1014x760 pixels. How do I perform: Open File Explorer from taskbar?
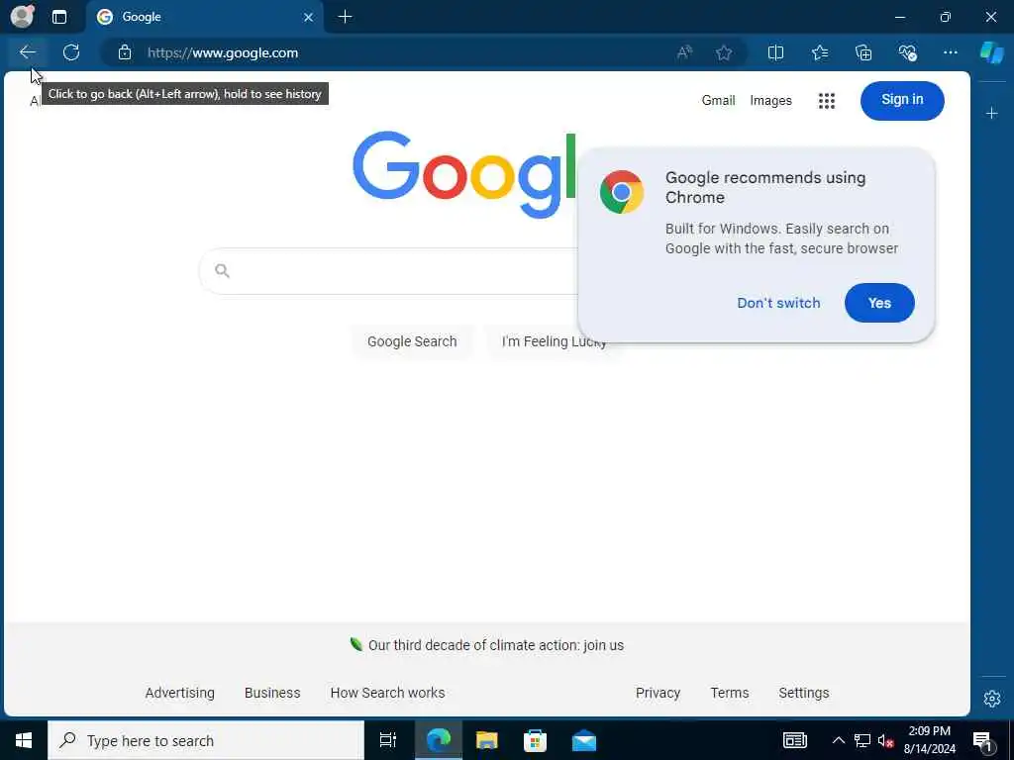[x=487, y=740]
